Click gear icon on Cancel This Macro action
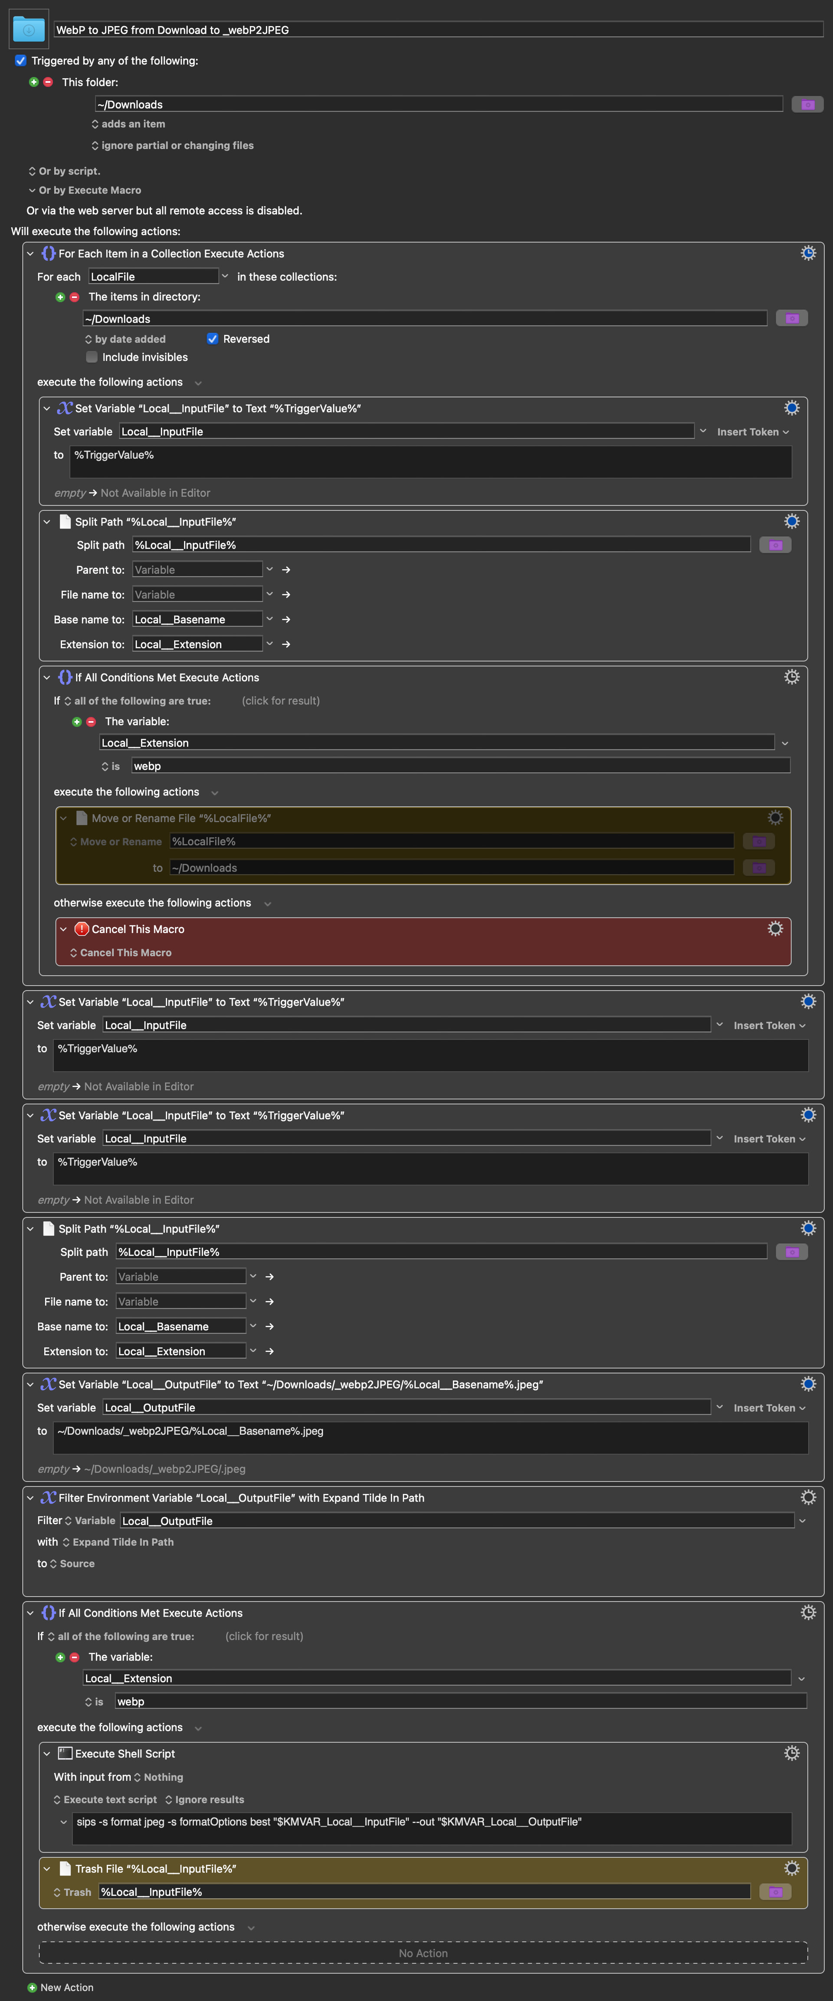The image size is (833, 2001). coord(775,928)
